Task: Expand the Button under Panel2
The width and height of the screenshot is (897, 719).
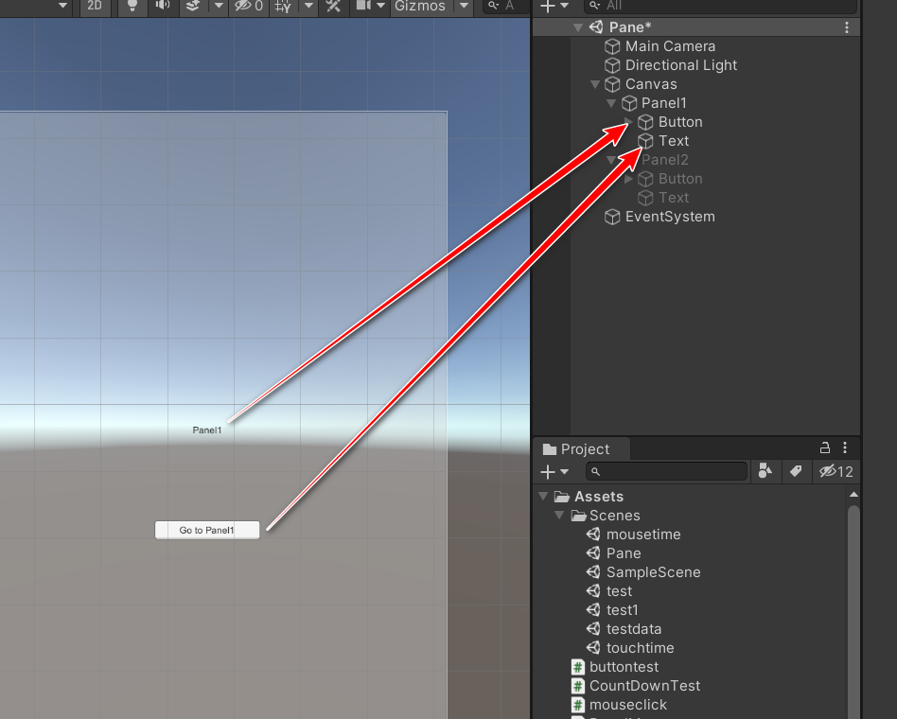Action: (628, 179)
